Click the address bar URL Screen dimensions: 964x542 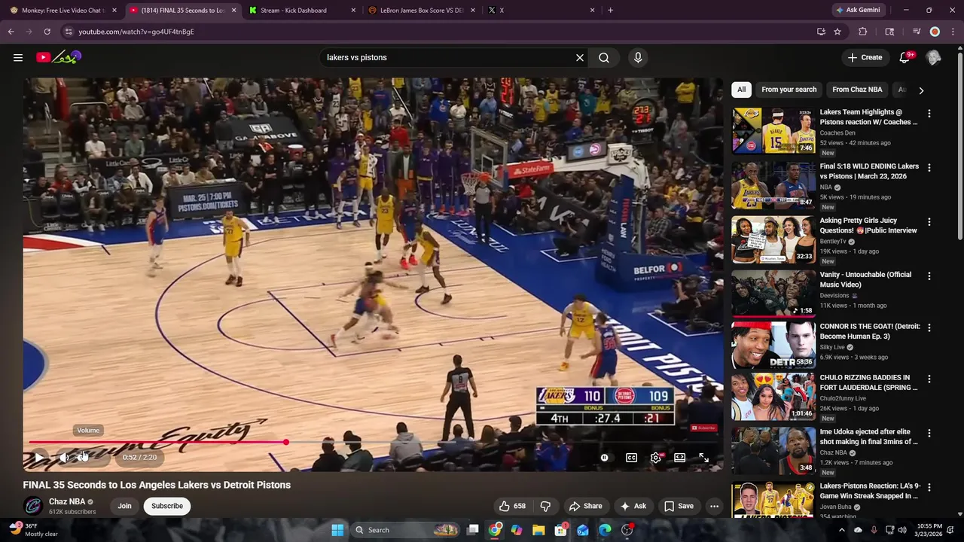[136, 32]
